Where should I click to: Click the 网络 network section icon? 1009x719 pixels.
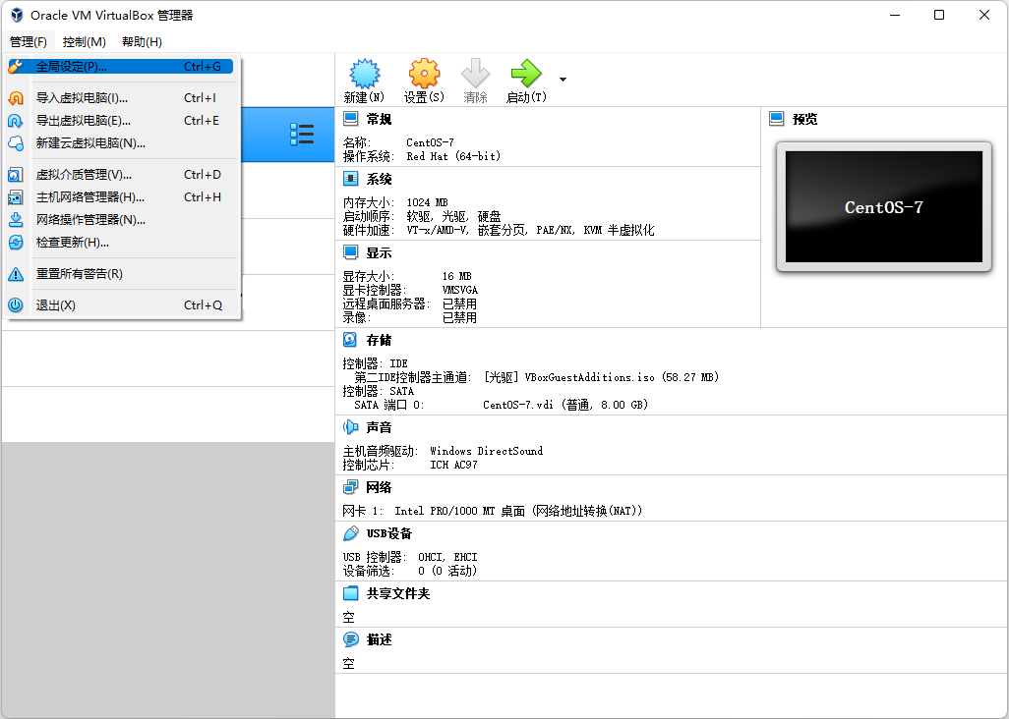pos(349,486)
